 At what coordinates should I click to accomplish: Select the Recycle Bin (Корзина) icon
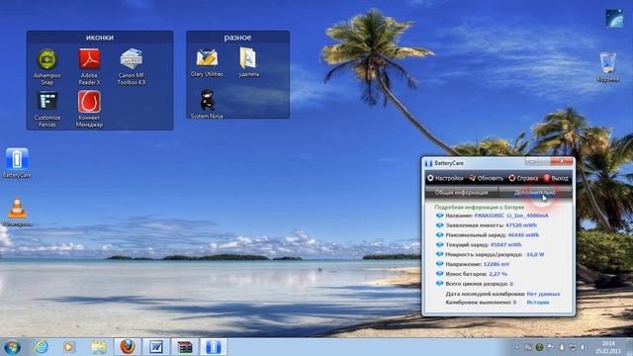tap(607, 67)
